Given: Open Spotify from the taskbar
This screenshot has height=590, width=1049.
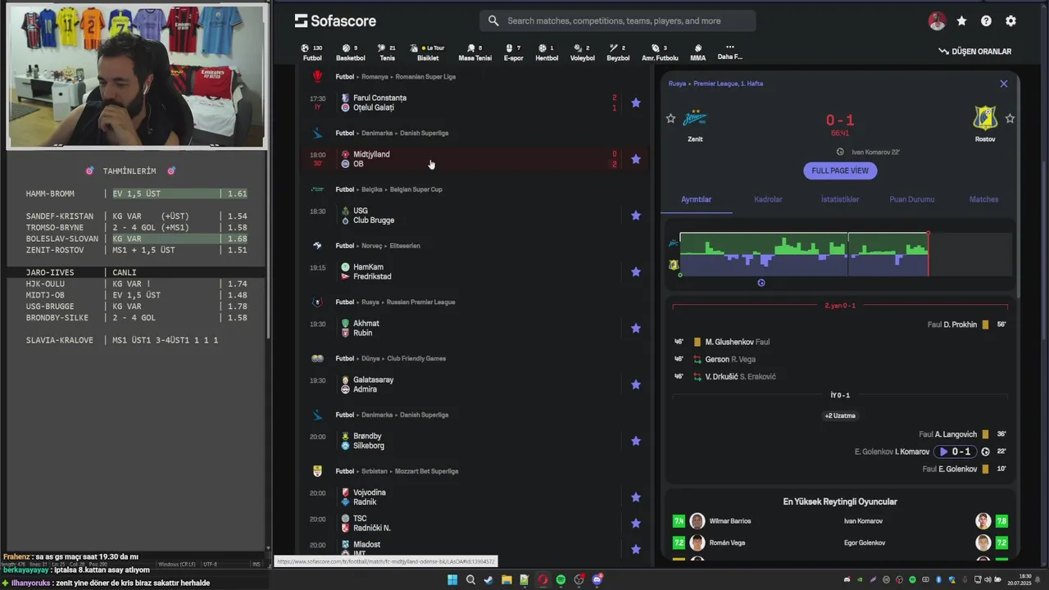Looking at the screenshot, I should coord(561,580).
